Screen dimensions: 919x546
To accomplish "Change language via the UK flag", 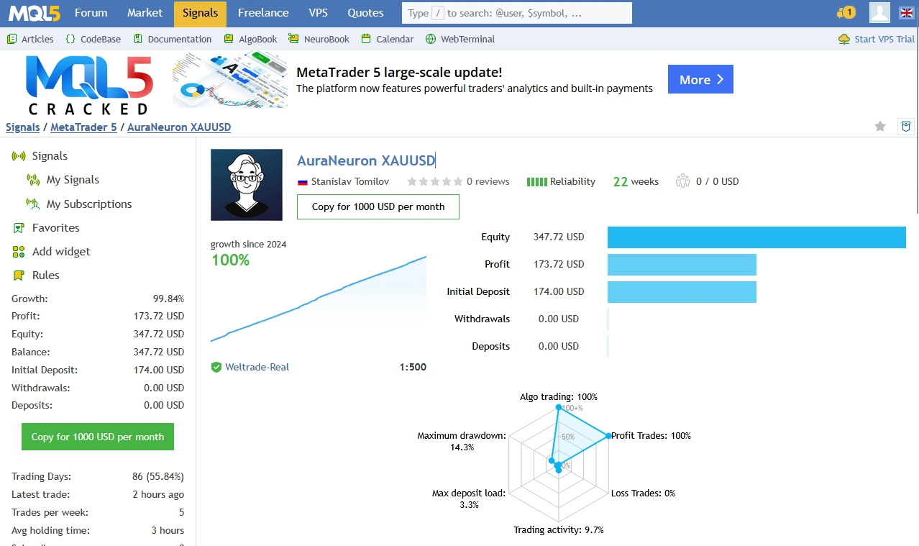I will click(906, 12).
